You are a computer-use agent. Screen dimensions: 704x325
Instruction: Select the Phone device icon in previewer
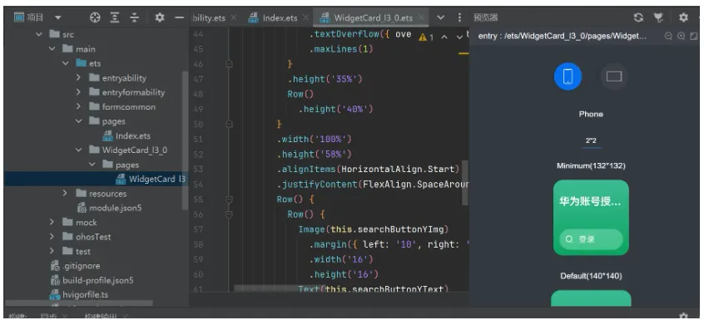[x=568, y=76]
